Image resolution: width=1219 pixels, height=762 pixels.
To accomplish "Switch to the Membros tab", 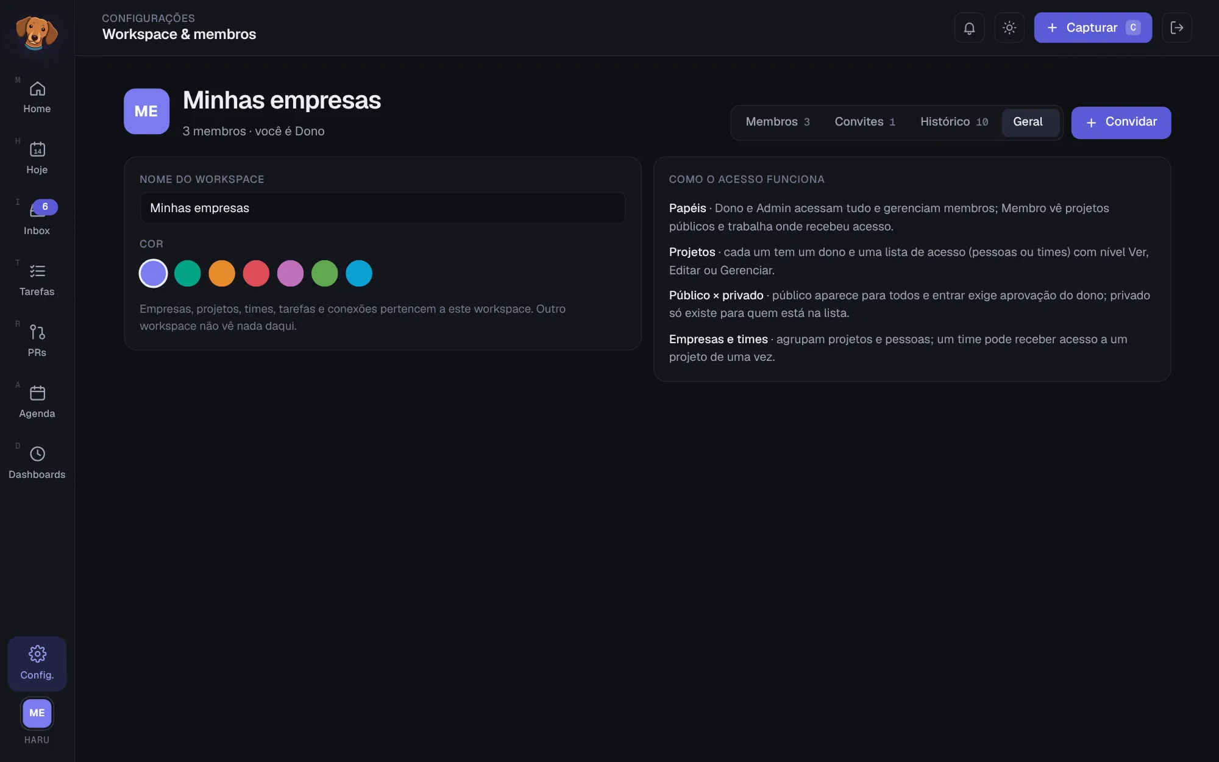I will click(778, 122).
